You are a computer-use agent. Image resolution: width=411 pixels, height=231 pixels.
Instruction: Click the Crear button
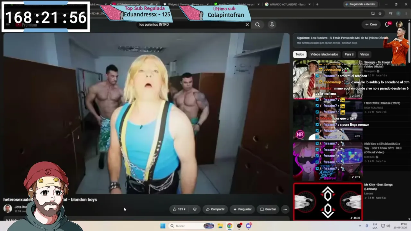tap(372, 24)
